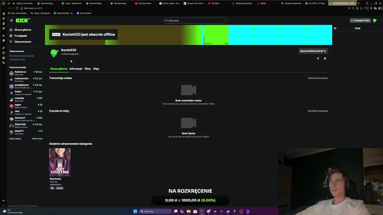Open Microsoft Store from the taskbar

pyautogui.click(x=195, y=211)
